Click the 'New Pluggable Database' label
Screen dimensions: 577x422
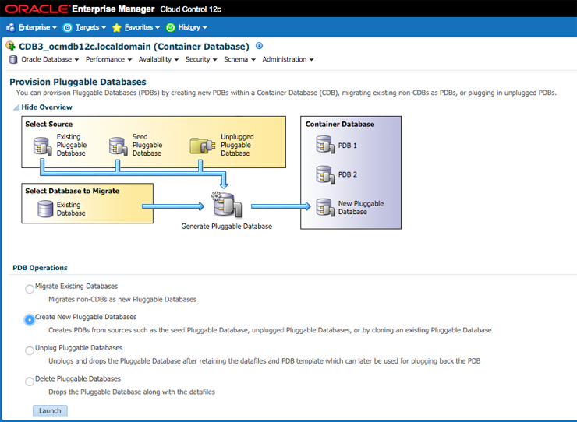tap(361, 208)
